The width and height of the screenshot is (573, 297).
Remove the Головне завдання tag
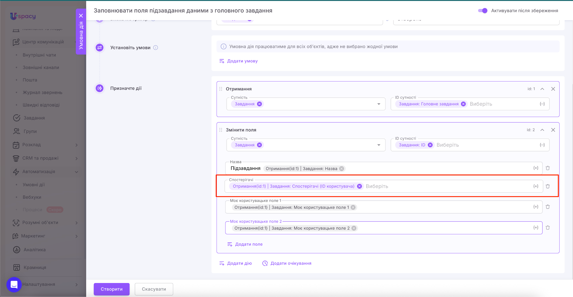(463, 104)
